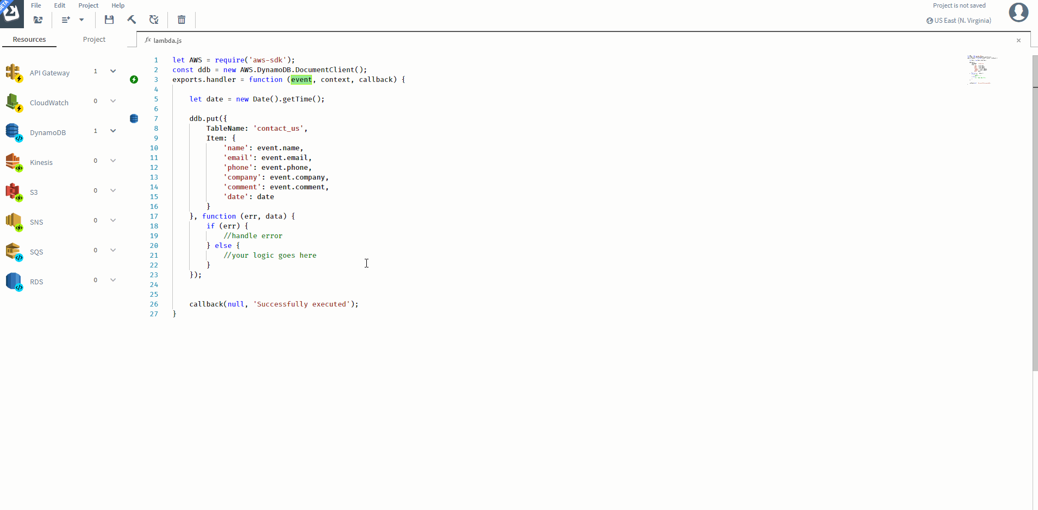Viewport: 1038px width, 510px height.
Task: Open the File menu
Action: (36, 5)
